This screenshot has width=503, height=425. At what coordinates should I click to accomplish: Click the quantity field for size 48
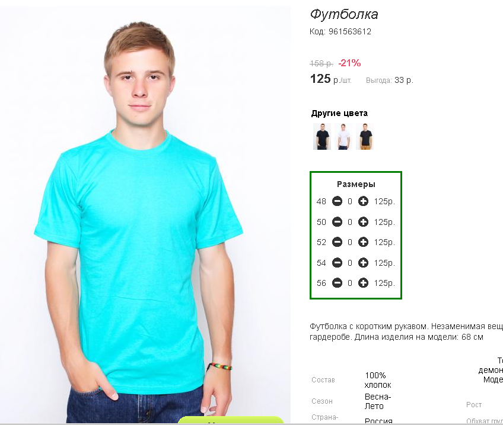[x=350, y=201]
